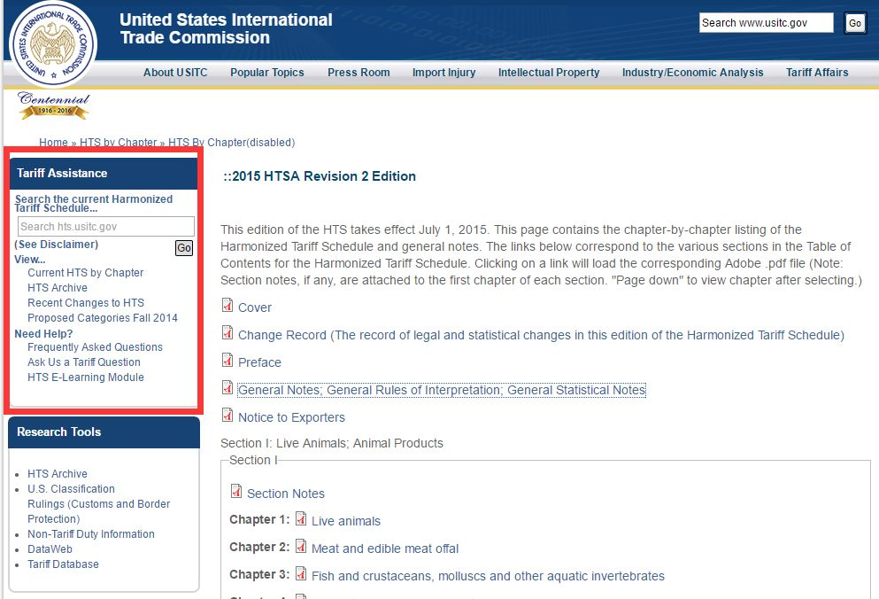Follow the Ask Us a Tariff Question link
This screenshot has width=879, height=599.
84,362
